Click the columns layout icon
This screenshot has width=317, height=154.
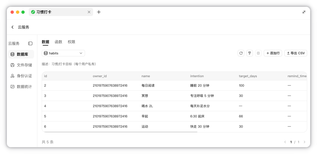[258, 53]
